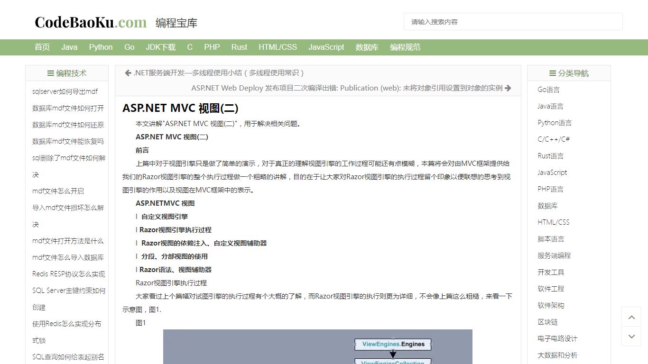648x364 pixels.
Task: Click the right arrow icon for next article
Action: coord(508,88)
